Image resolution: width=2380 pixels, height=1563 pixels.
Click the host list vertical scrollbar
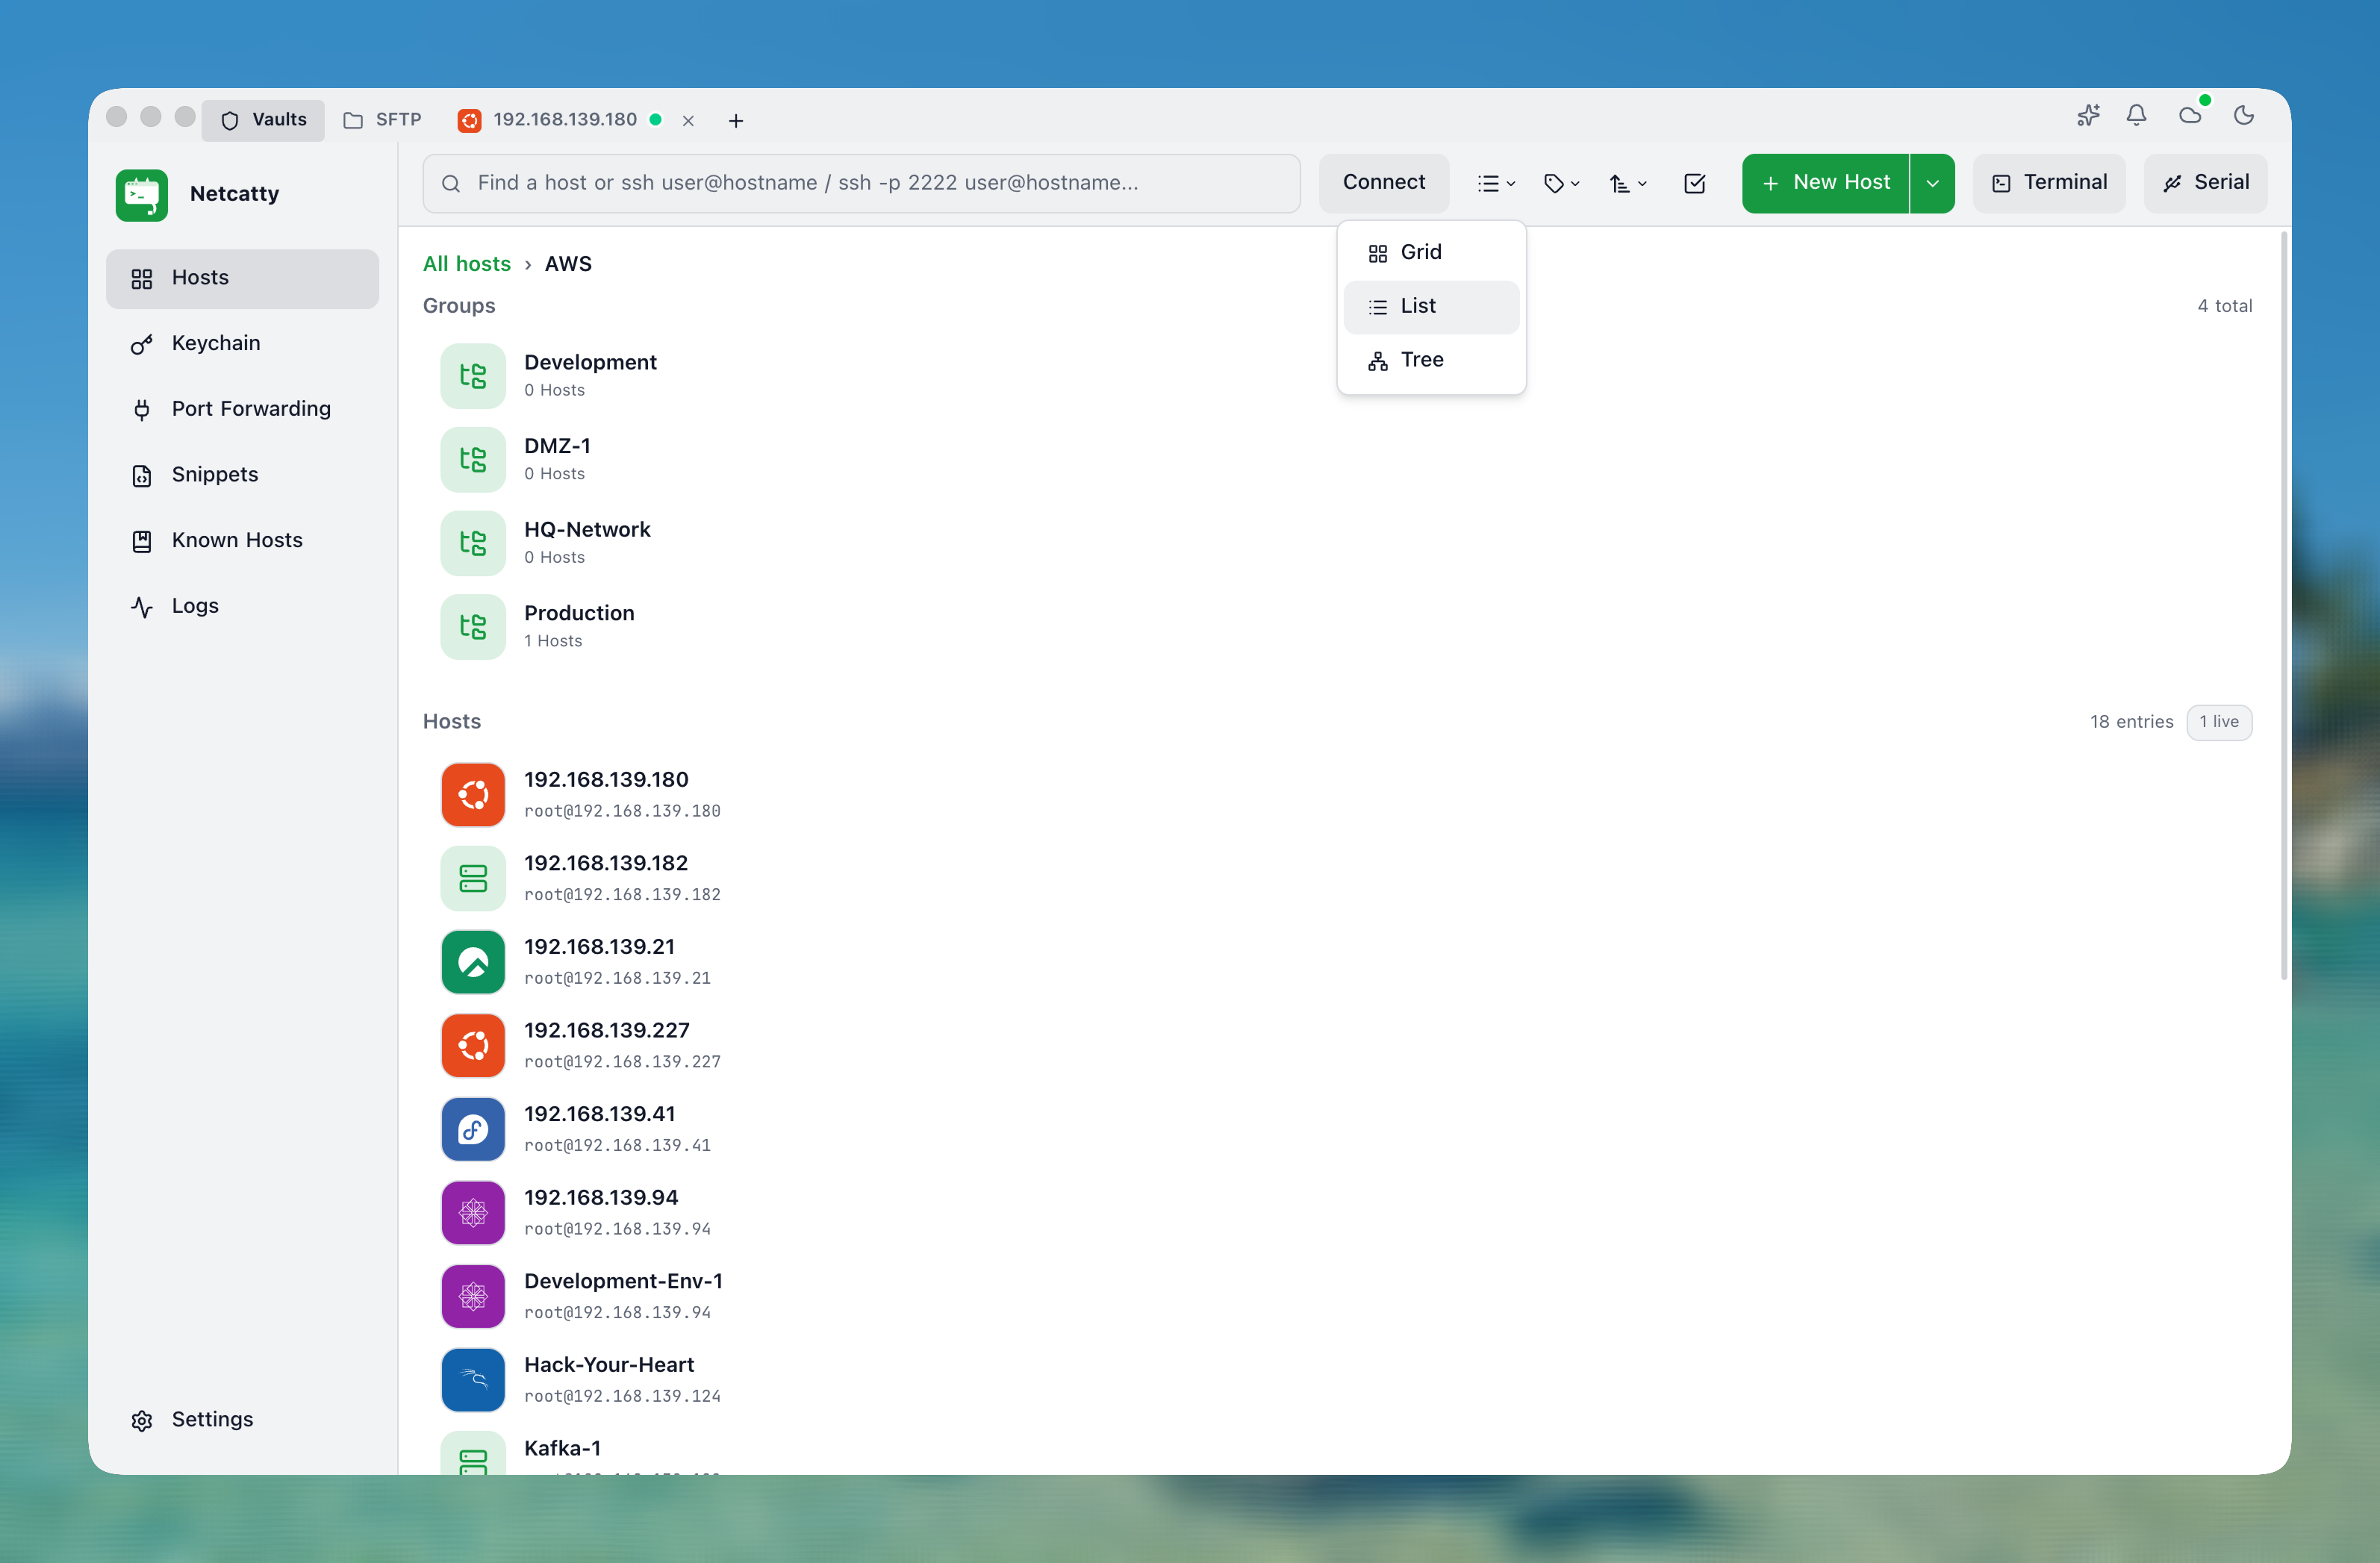coord(2283,606)
